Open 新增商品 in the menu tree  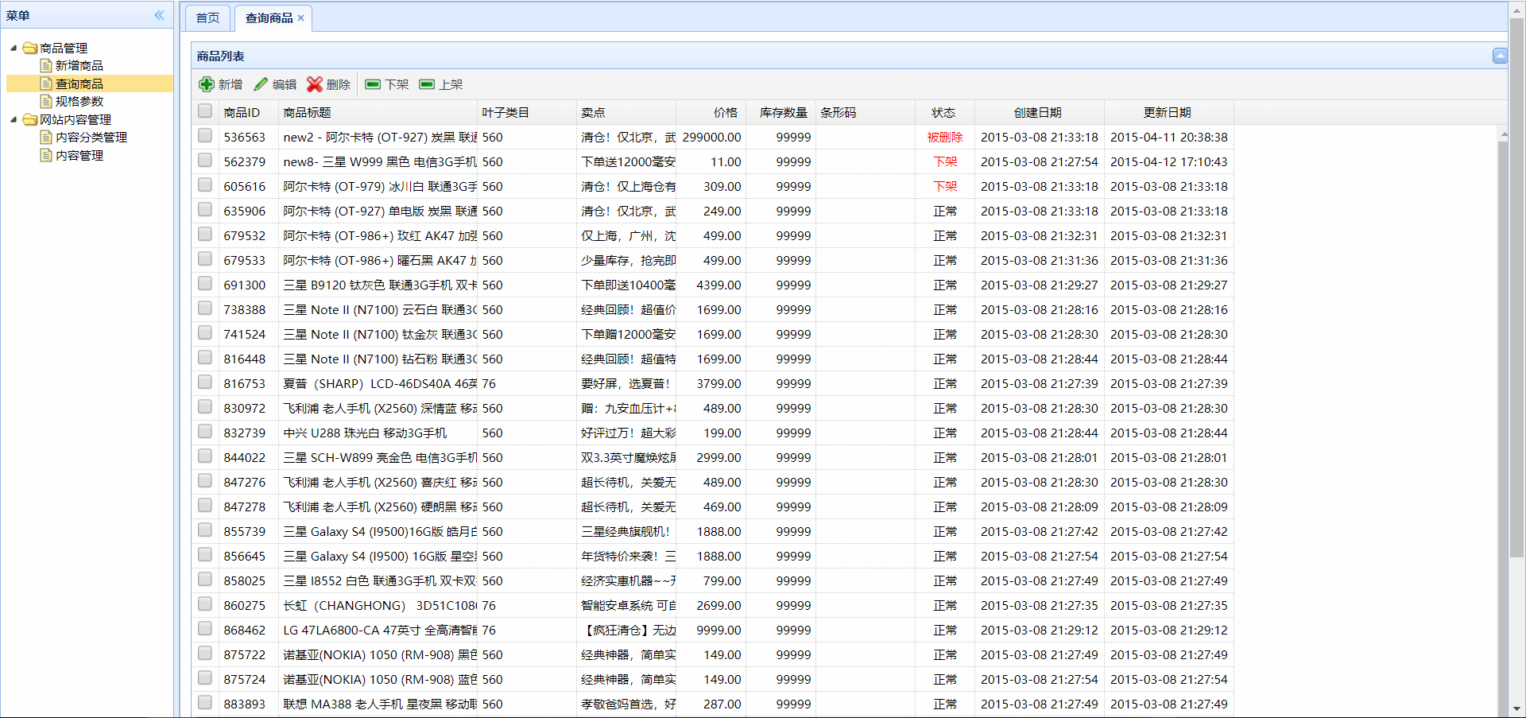(79, 65)
